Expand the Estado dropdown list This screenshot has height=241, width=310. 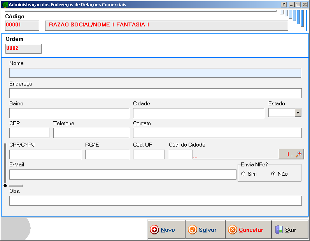298,113
